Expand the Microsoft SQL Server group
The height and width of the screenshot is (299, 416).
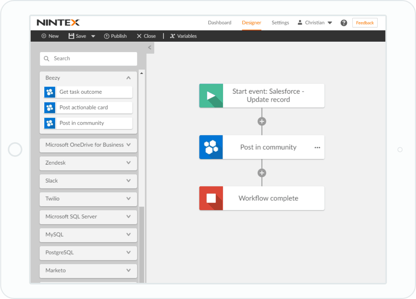coord(88,217)
